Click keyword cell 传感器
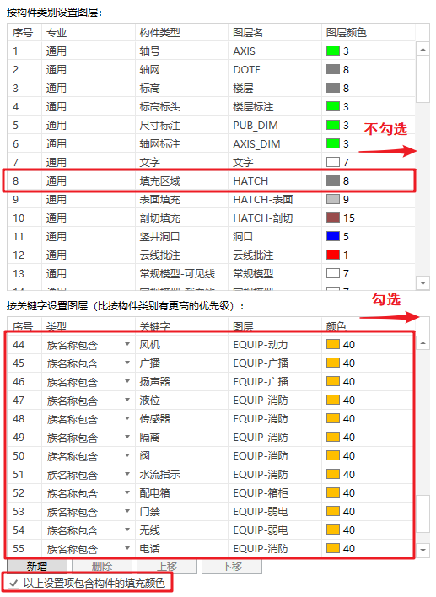 tap(181, 419)
